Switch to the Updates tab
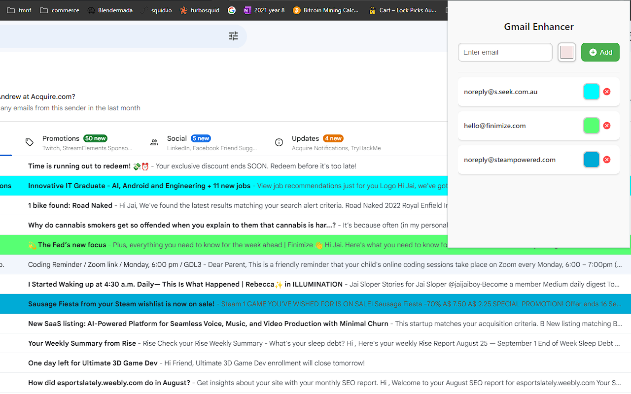The height and width of the screenshot is (394, 631). (x=328, y=142)
